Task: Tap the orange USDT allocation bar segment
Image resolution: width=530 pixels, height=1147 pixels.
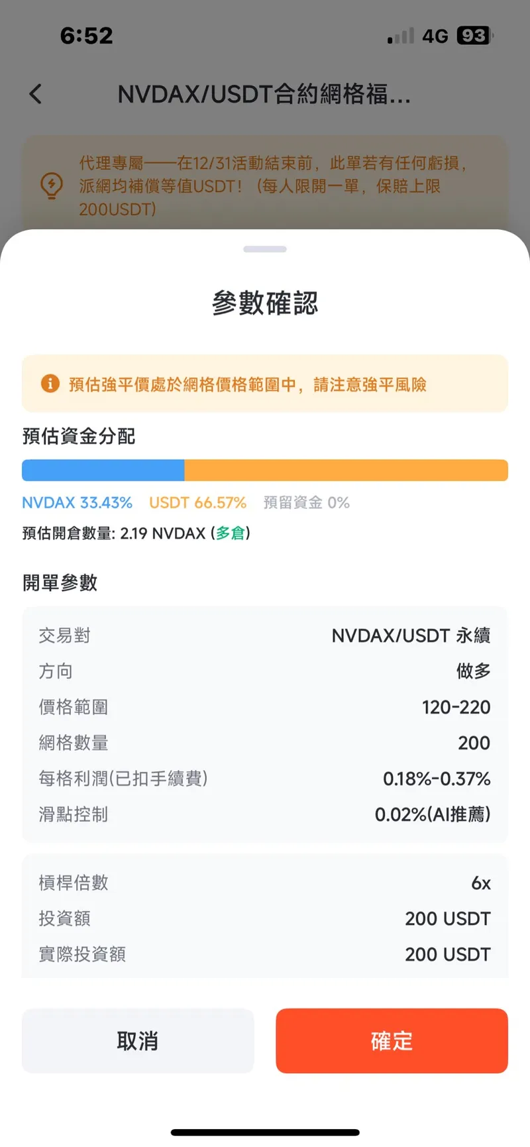Action: point(346,470)
